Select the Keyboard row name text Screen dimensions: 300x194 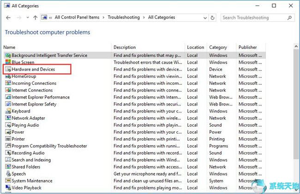(x=21, y=111)
